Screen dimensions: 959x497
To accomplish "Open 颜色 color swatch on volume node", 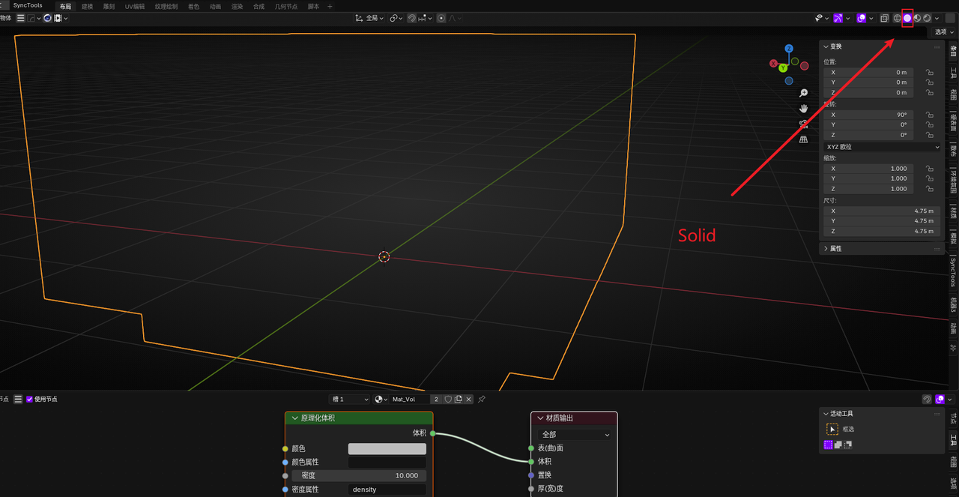I will [x=387, y=448].
